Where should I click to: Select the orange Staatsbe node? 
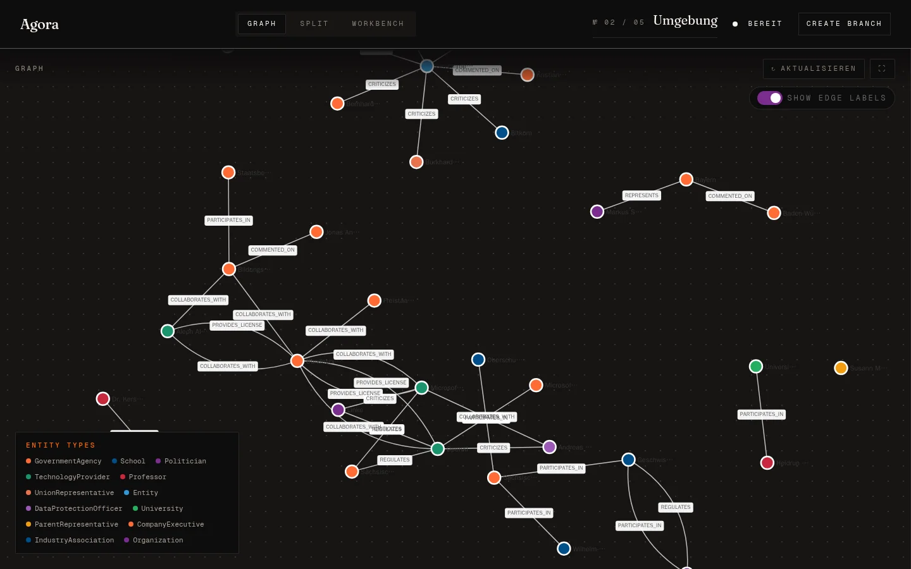coord(228,173)
